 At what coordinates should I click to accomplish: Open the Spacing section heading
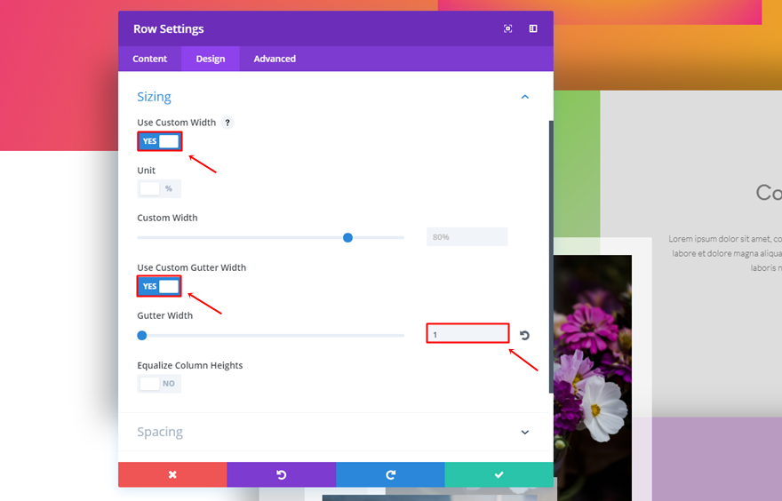point(160,432)
